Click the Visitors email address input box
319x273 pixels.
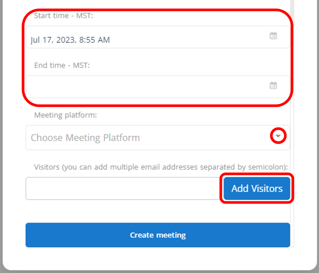(x=122, y=189)
